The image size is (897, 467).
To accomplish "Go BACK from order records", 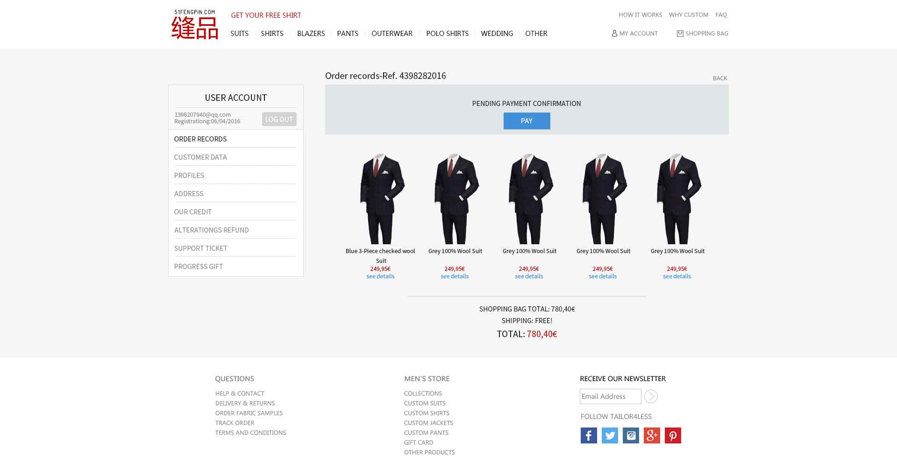I will (x=720, y=78).
